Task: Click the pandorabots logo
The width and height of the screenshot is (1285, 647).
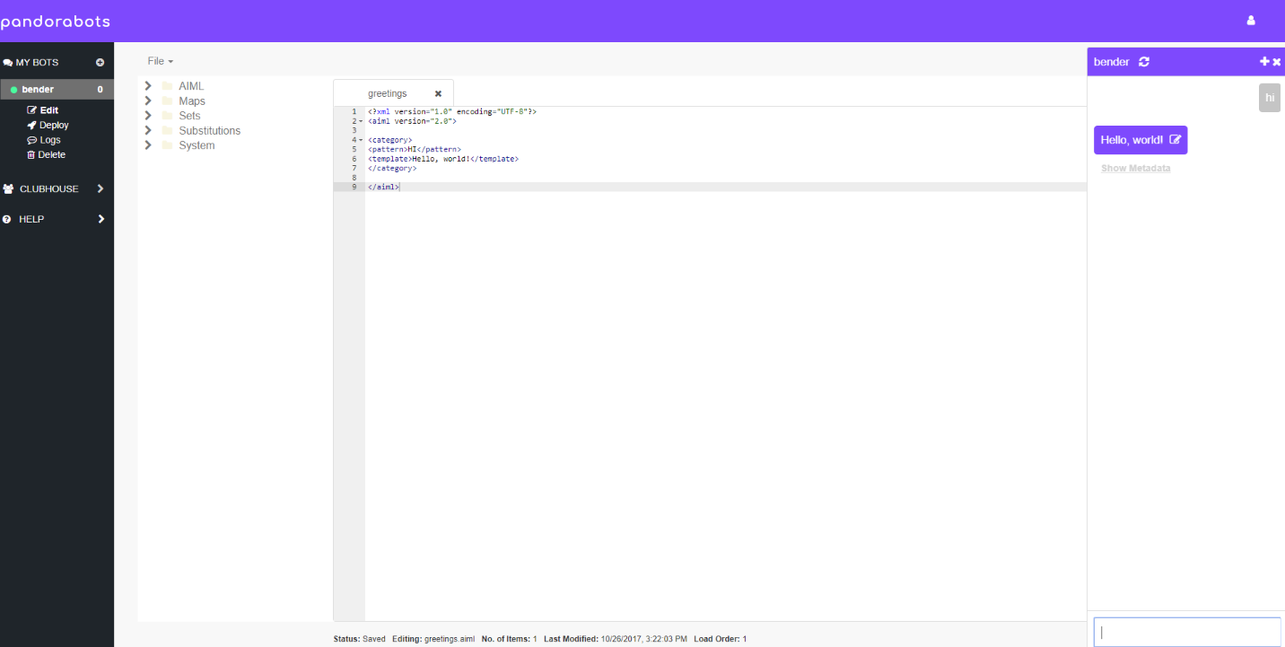Action: [56, 20]
